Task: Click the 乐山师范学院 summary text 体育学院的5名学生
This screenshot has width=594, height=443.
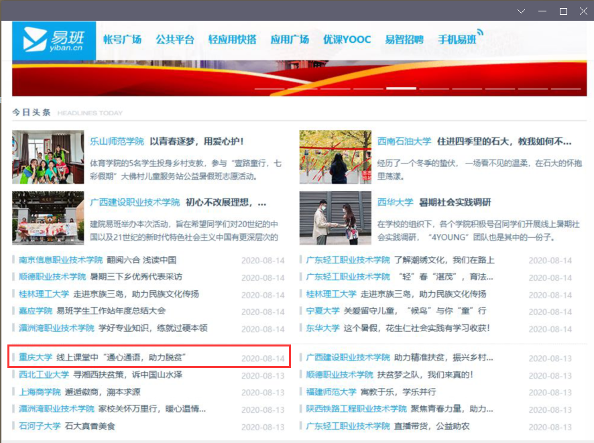Action: tap(186, 170)
